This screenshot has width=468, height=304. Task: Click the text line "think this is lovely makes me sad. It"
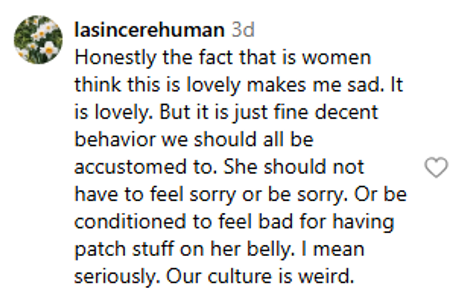tap(238, 86)
